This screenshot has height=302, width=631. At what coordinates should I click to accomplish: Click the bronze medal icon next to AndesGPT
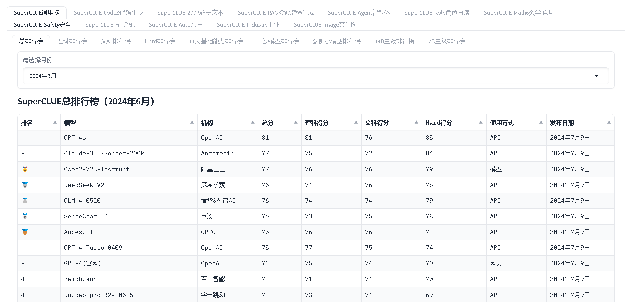click(25, 232)
